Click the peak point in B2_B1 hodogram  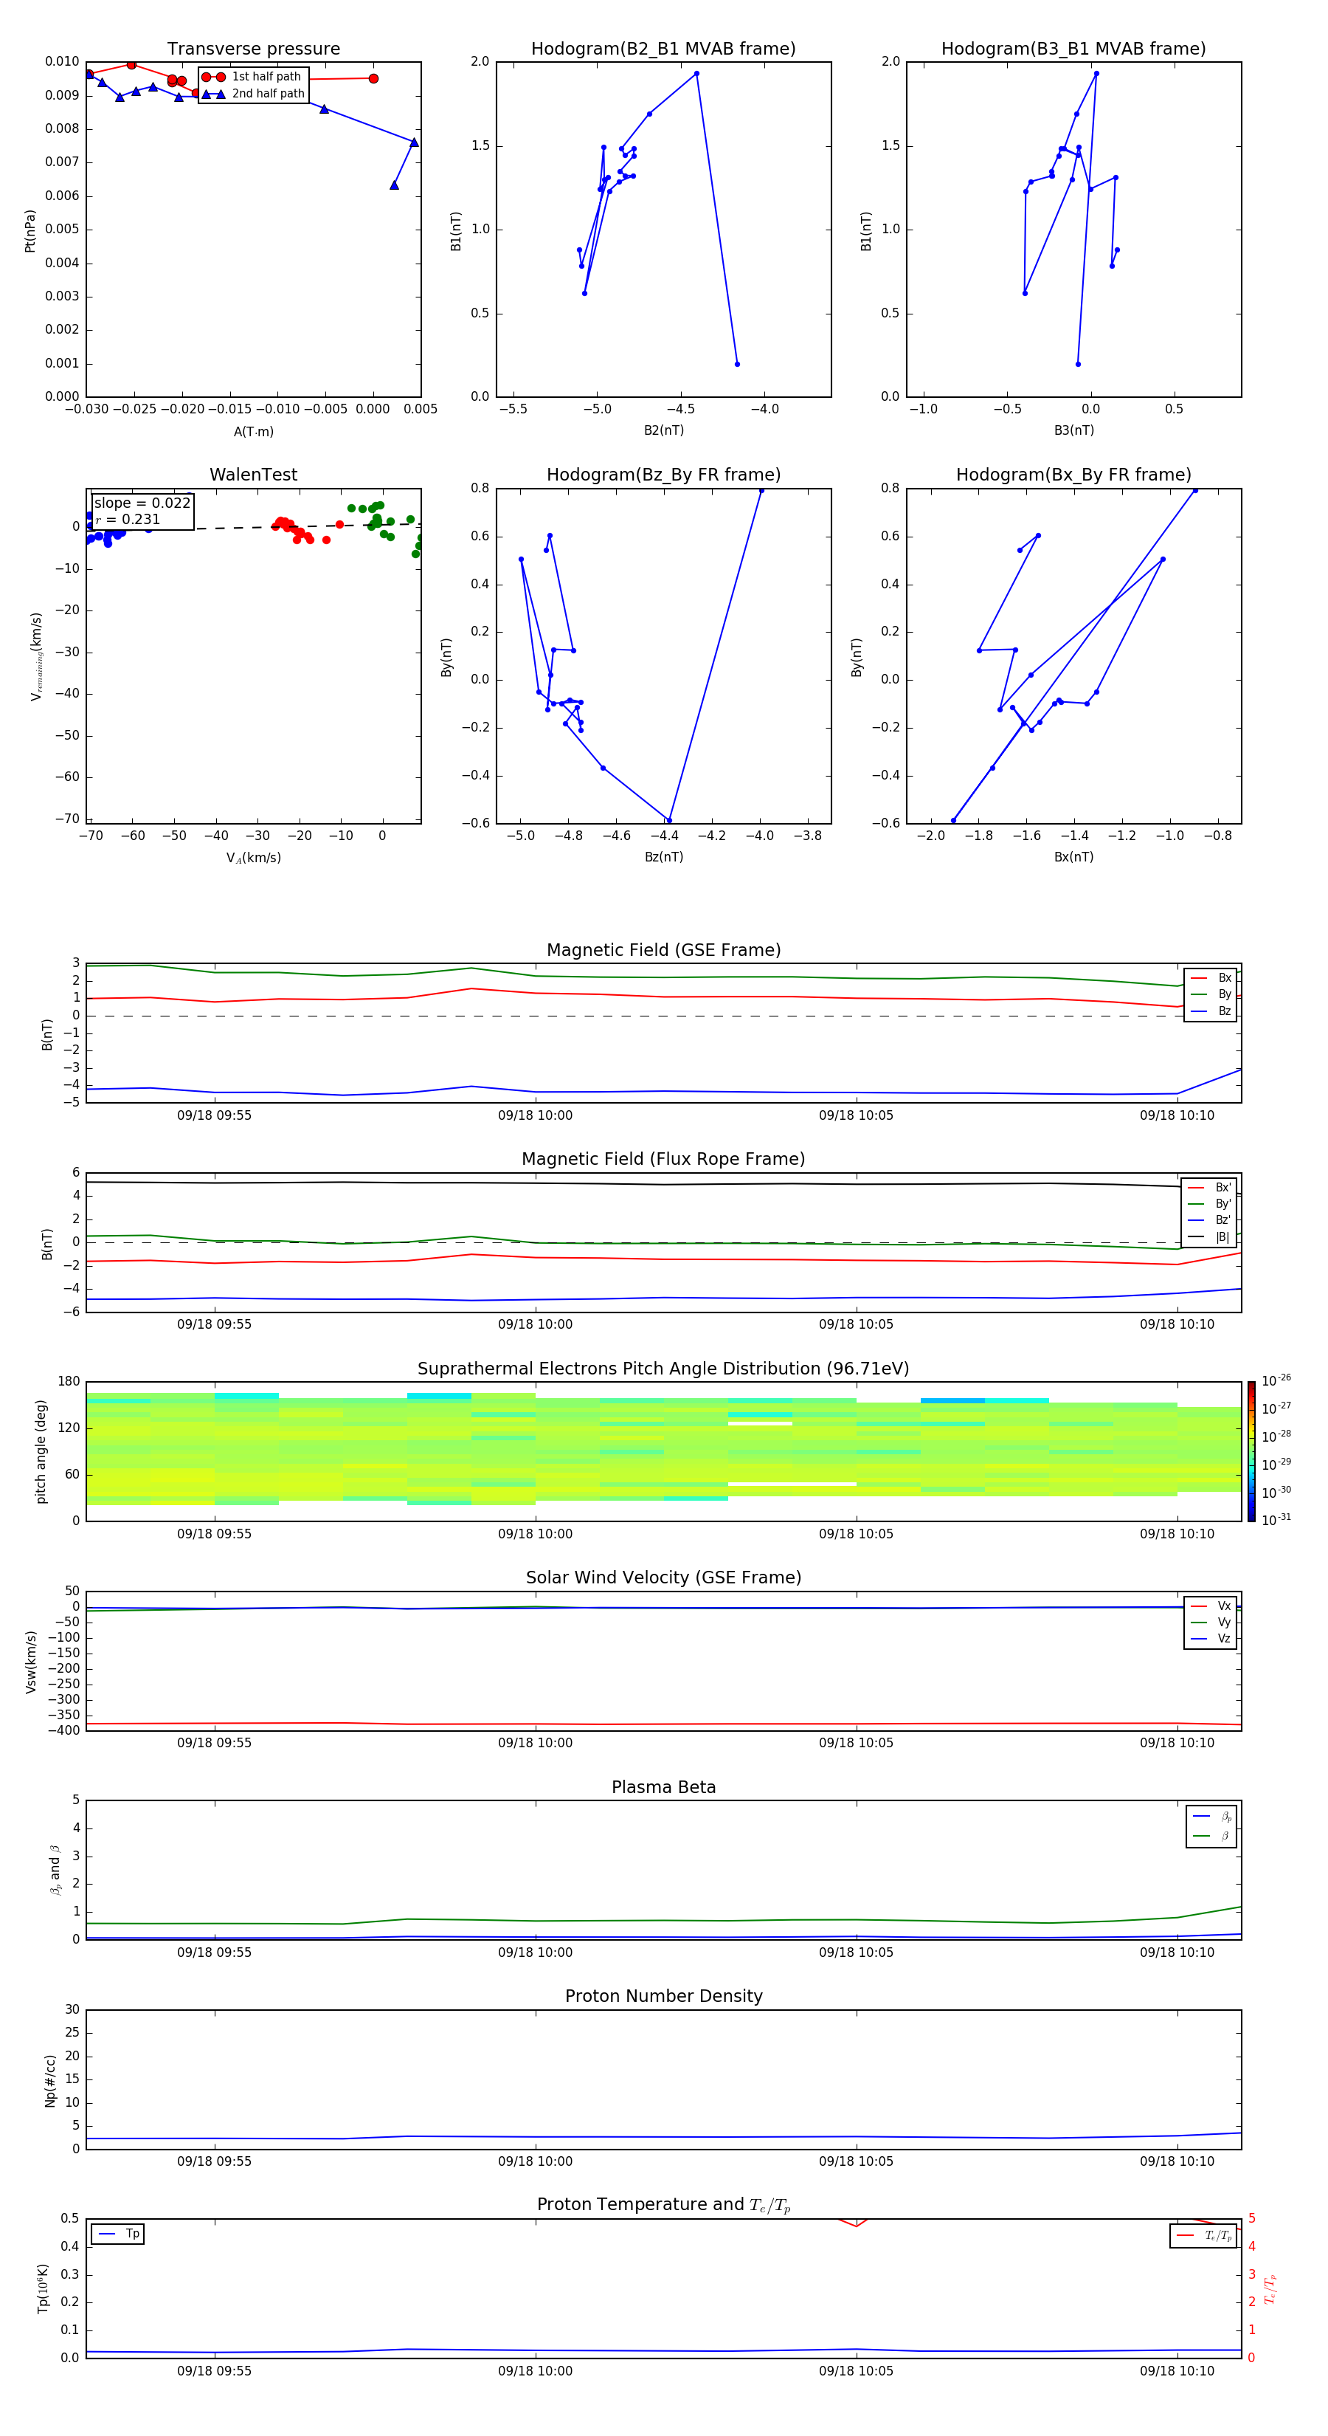pyautogui.click(x=696, y=74)
